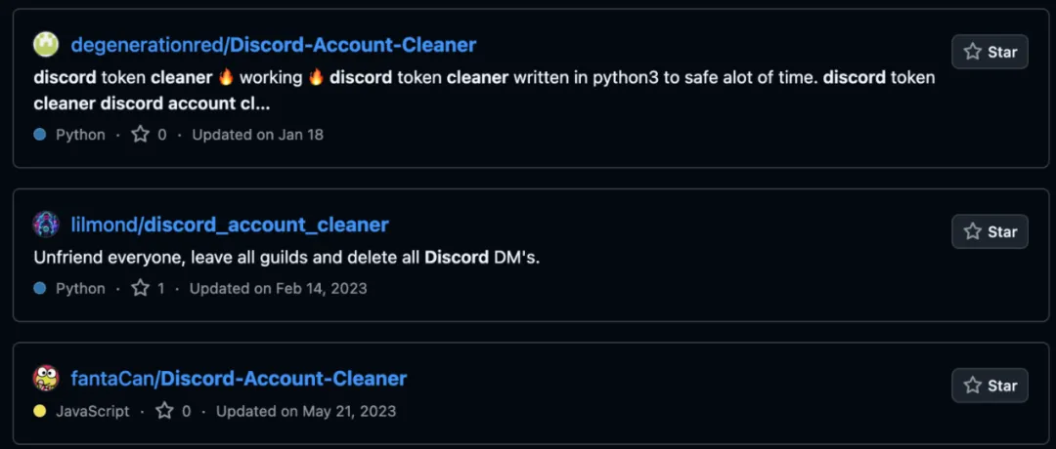Star the lilmond/discord_account_cleaner repository
1056x449 pixels.
(990, 231)
